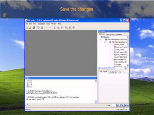This screenshot has width=154, height=115.
Task: Open the Edit menu
Action: click(x=30, y=24)
